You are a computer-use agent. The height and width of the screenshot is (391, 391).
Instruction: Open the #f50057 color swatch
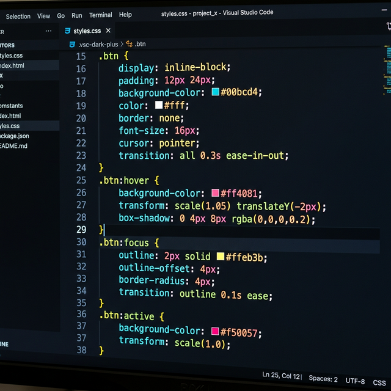pos(215,331)
